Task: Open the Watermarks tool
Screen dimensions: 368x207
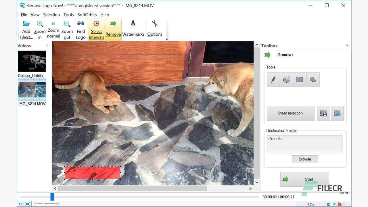Action: click(133, 28)
